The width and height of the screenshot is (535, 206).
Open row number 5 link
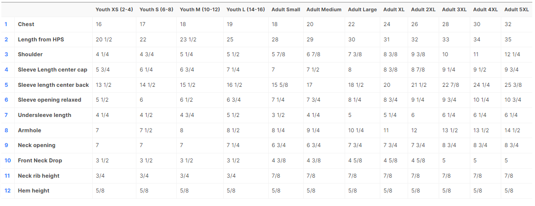pos(6,85)
